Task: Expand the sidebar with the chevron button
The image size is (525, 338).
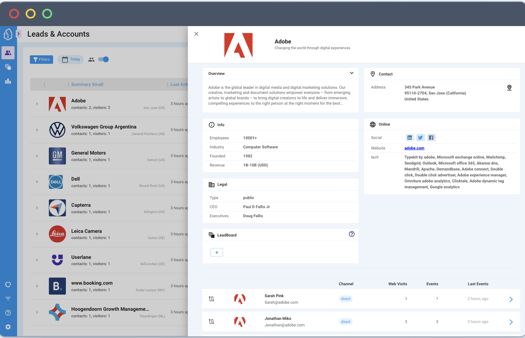Action: click(19, 34)
